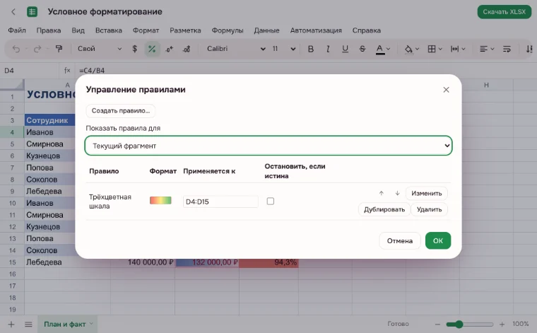This screenshot has width=537, height=333.
Task: Open the Правка menu
Action: click(49, 30)
